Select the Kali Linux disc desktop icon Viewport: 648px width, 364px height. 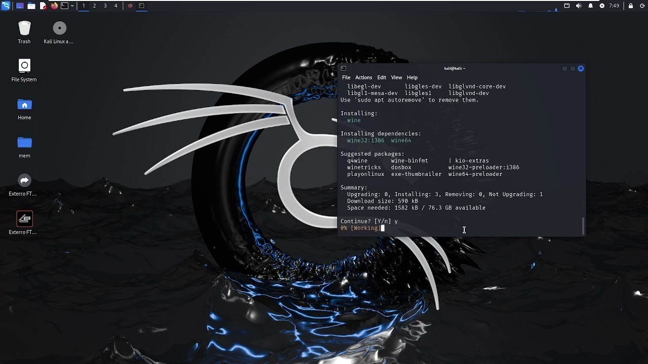tap(59, 32)
